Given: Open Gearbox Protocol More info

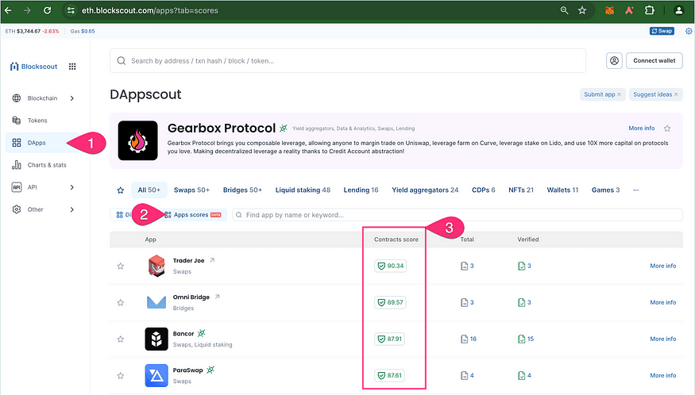Looking at the screenshot, I should (x=641, y=128).
